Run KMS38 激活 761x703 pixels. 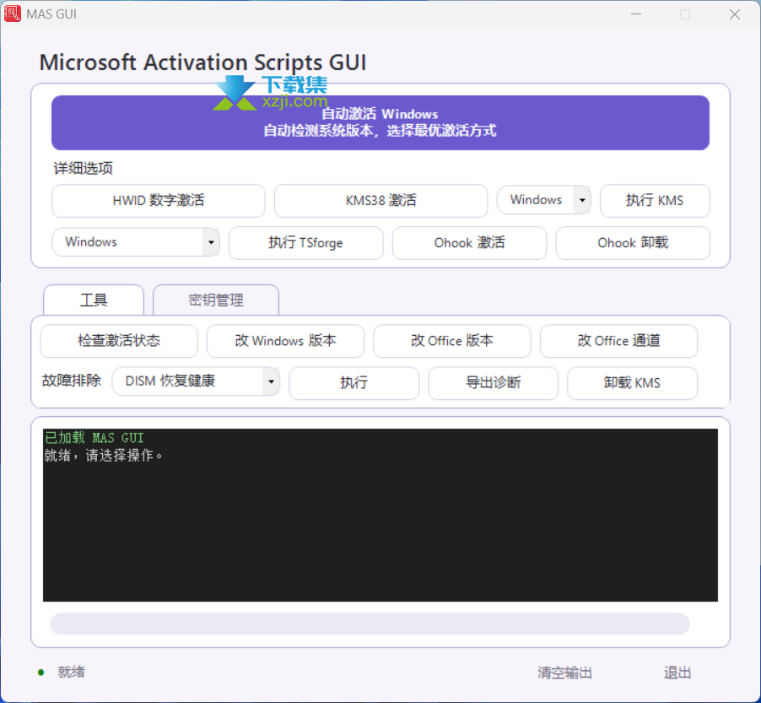pos(380,201)
